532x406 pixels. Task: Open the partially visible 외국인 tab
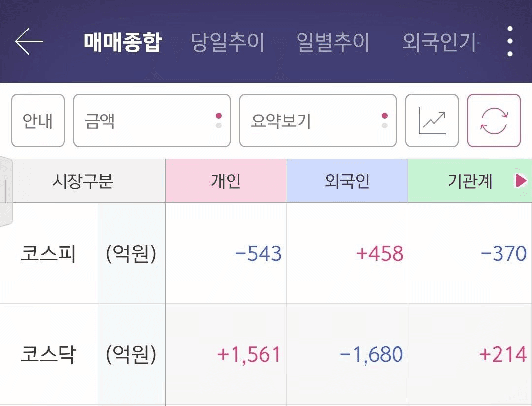tap(441, 42)
